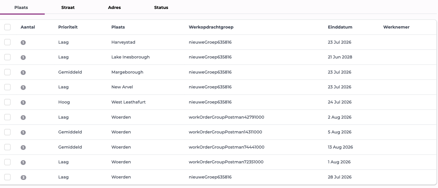
Task: Select the "Margeborough" place cell
Action: point(127,72)
